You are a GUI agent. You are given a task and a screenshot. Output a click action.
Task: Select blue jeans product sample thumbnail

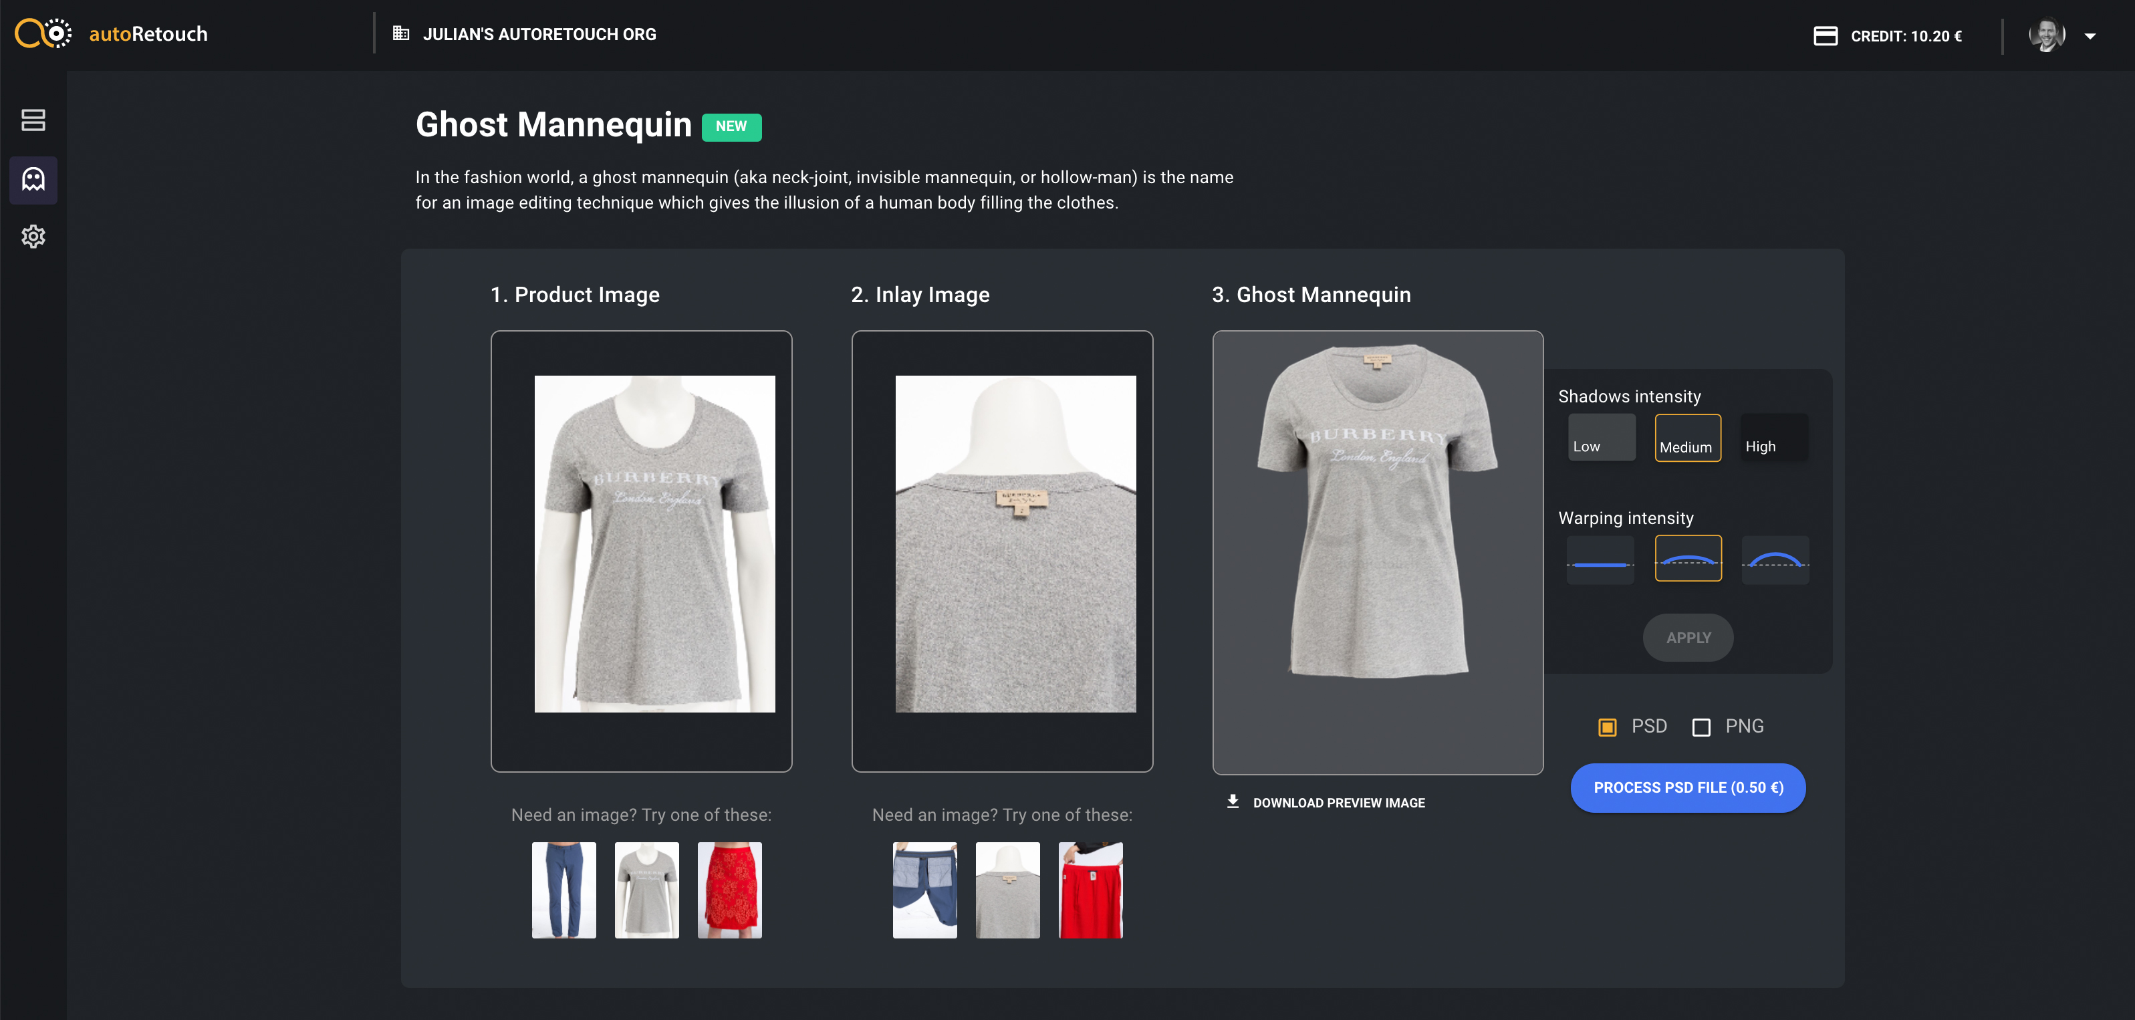pyautogui.click(x=563, y=890)
